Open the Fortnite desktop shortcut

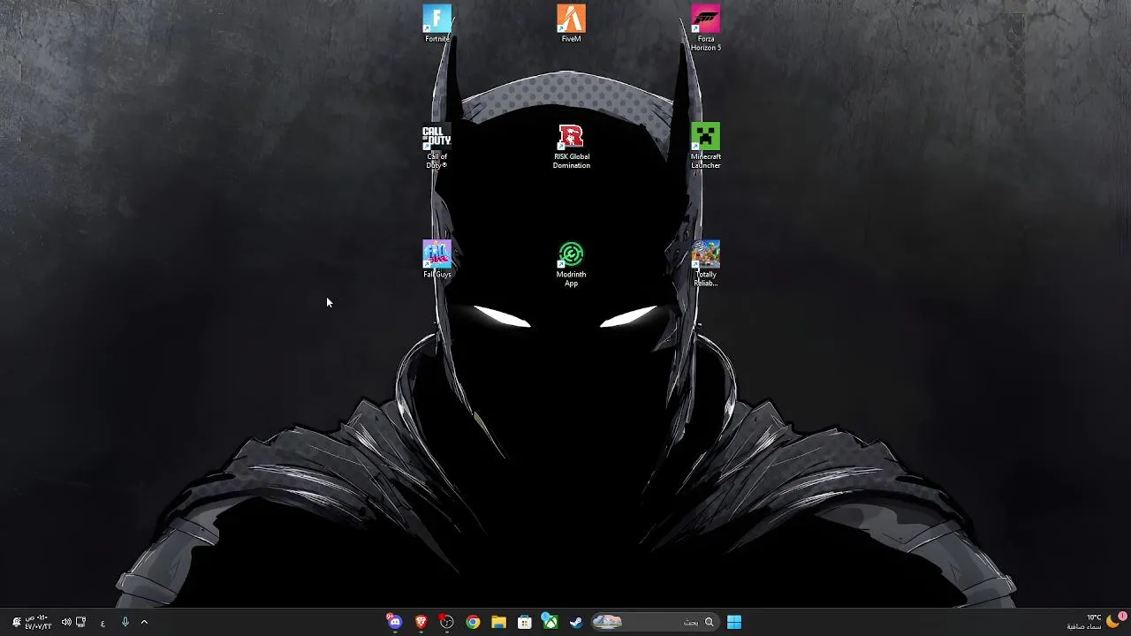436,24
